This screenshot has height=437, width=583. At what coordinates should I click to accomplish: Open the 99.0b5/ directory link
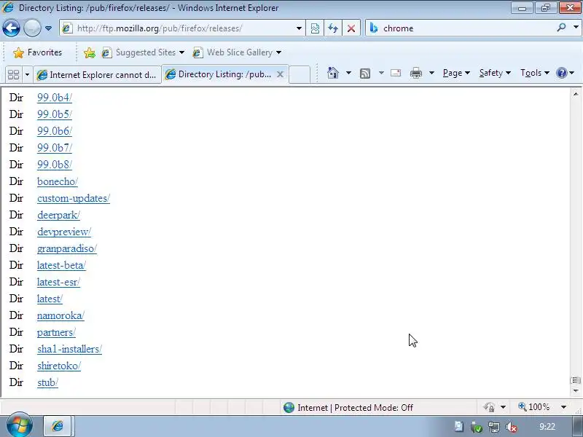tap(54, 114)
